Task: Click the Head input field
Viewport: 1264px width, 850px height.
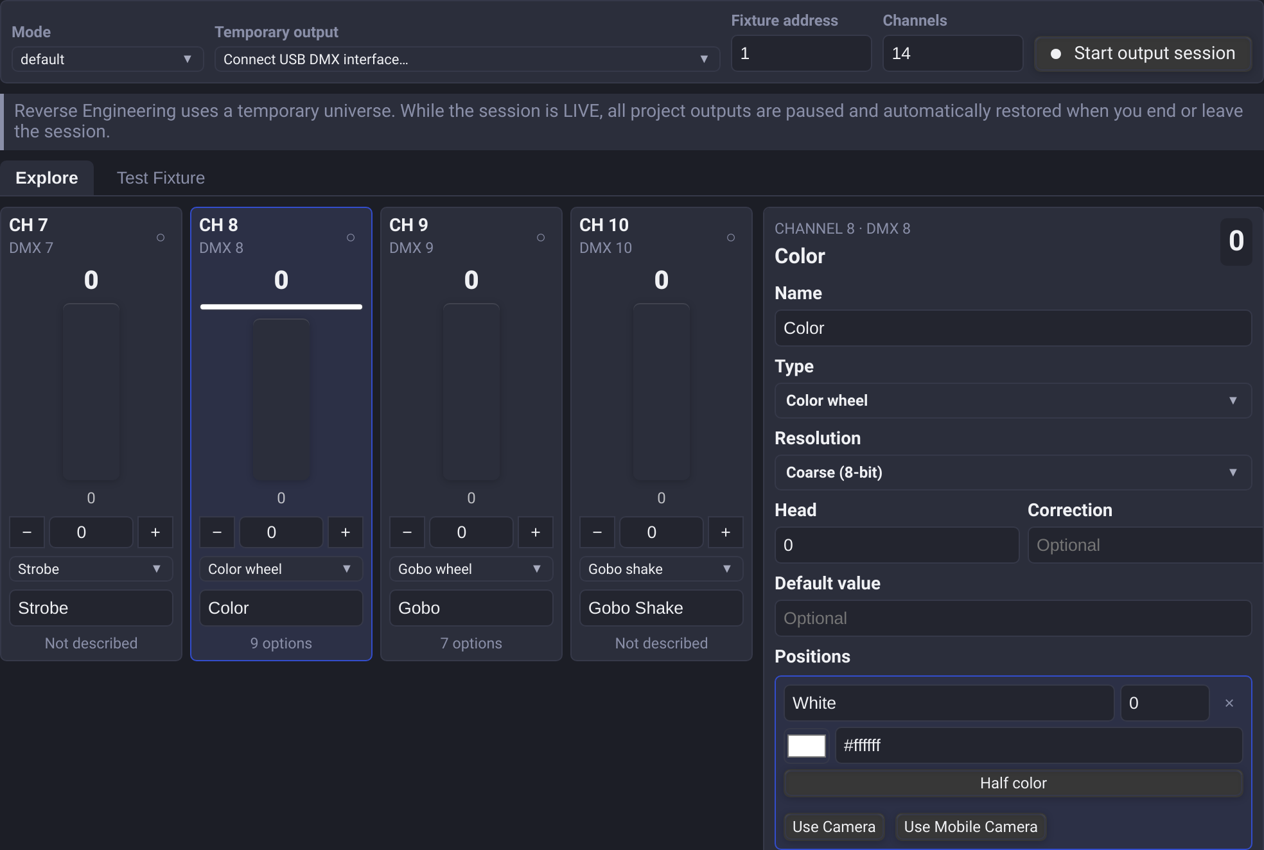Action: [x=897, y=545]
